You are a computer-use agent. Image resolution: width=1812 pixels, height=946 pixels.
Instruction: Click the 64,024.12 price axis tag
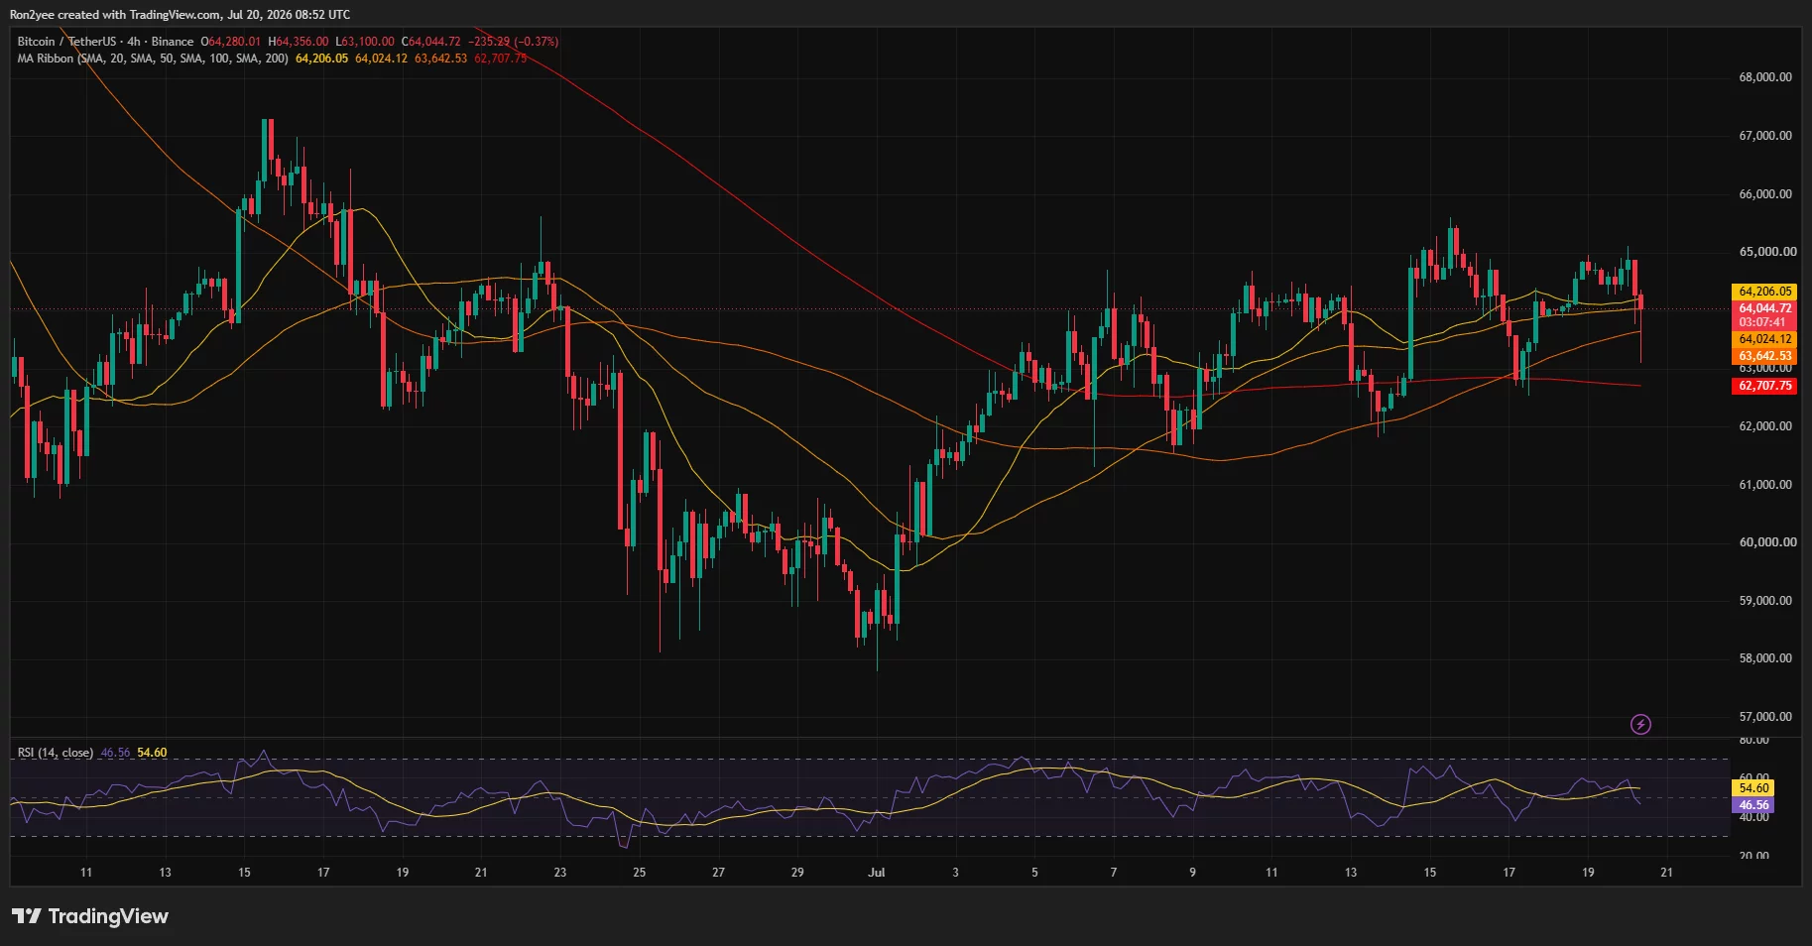(1765, 339)
